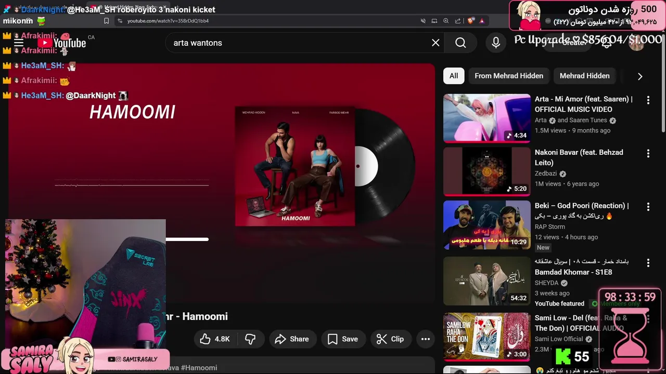The image size is (666, 374).
Task: Click the share page icon in address bar
Action: [458, 21]
